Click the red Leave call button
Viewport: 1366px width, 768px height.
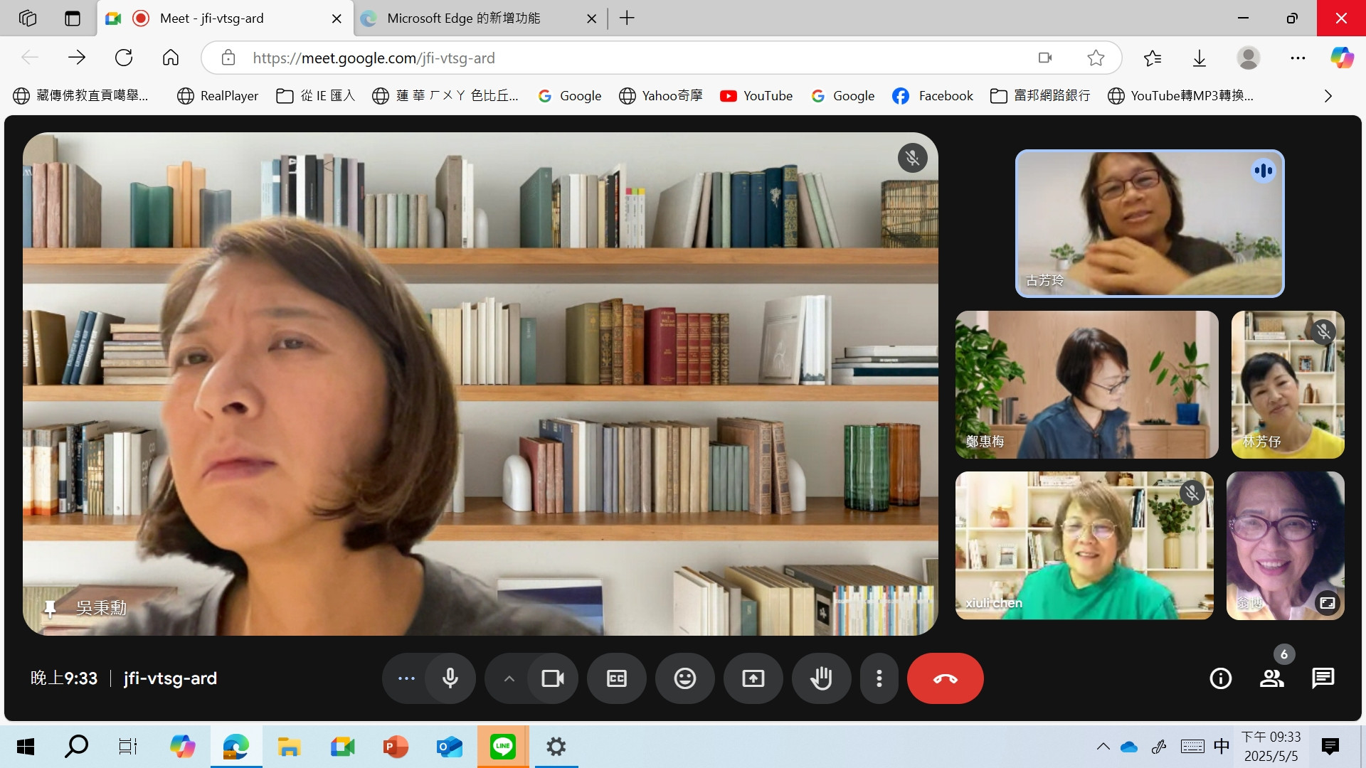[x=945, y=678]
